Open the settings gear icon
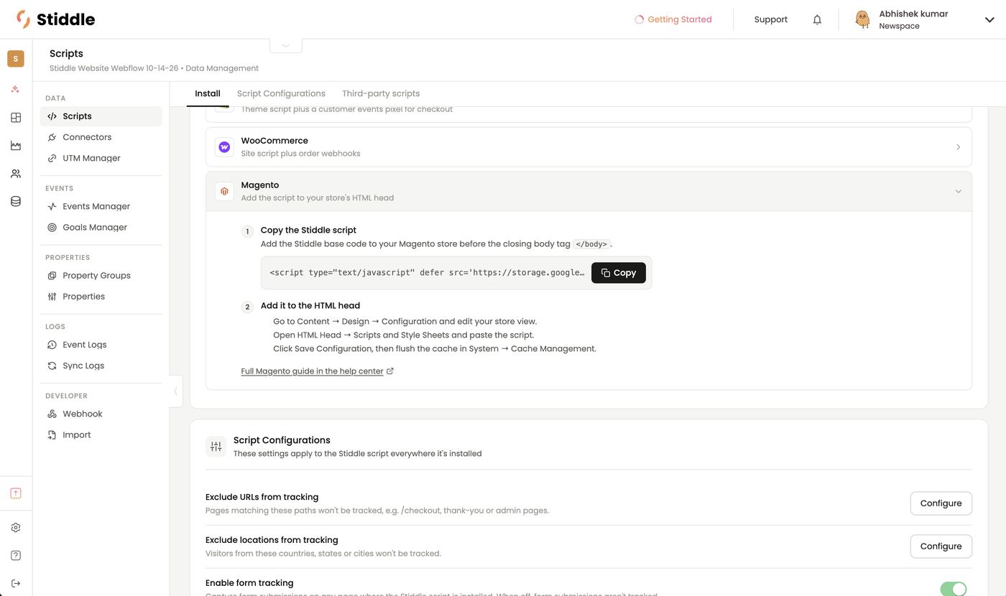 (16, 528)
